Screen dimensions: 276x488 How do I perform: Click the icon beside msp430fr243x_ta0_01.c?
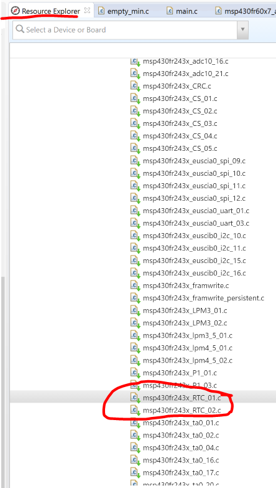[135, 423]
